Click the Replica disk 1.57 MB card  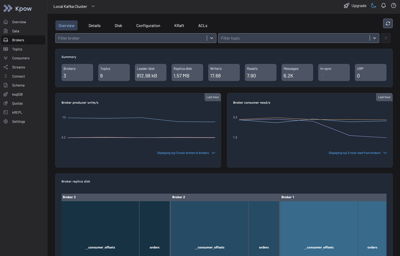[x=187, y=72]
